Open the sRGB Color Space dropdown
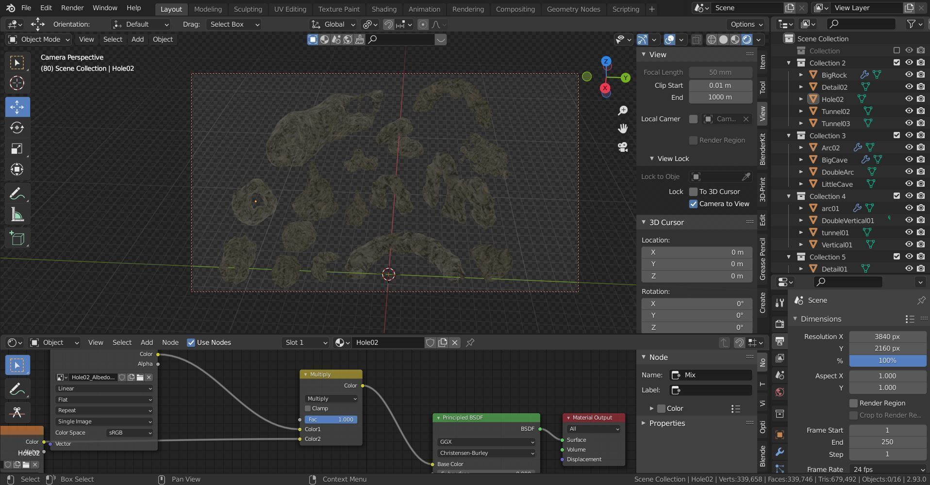 tap(129, 433)
